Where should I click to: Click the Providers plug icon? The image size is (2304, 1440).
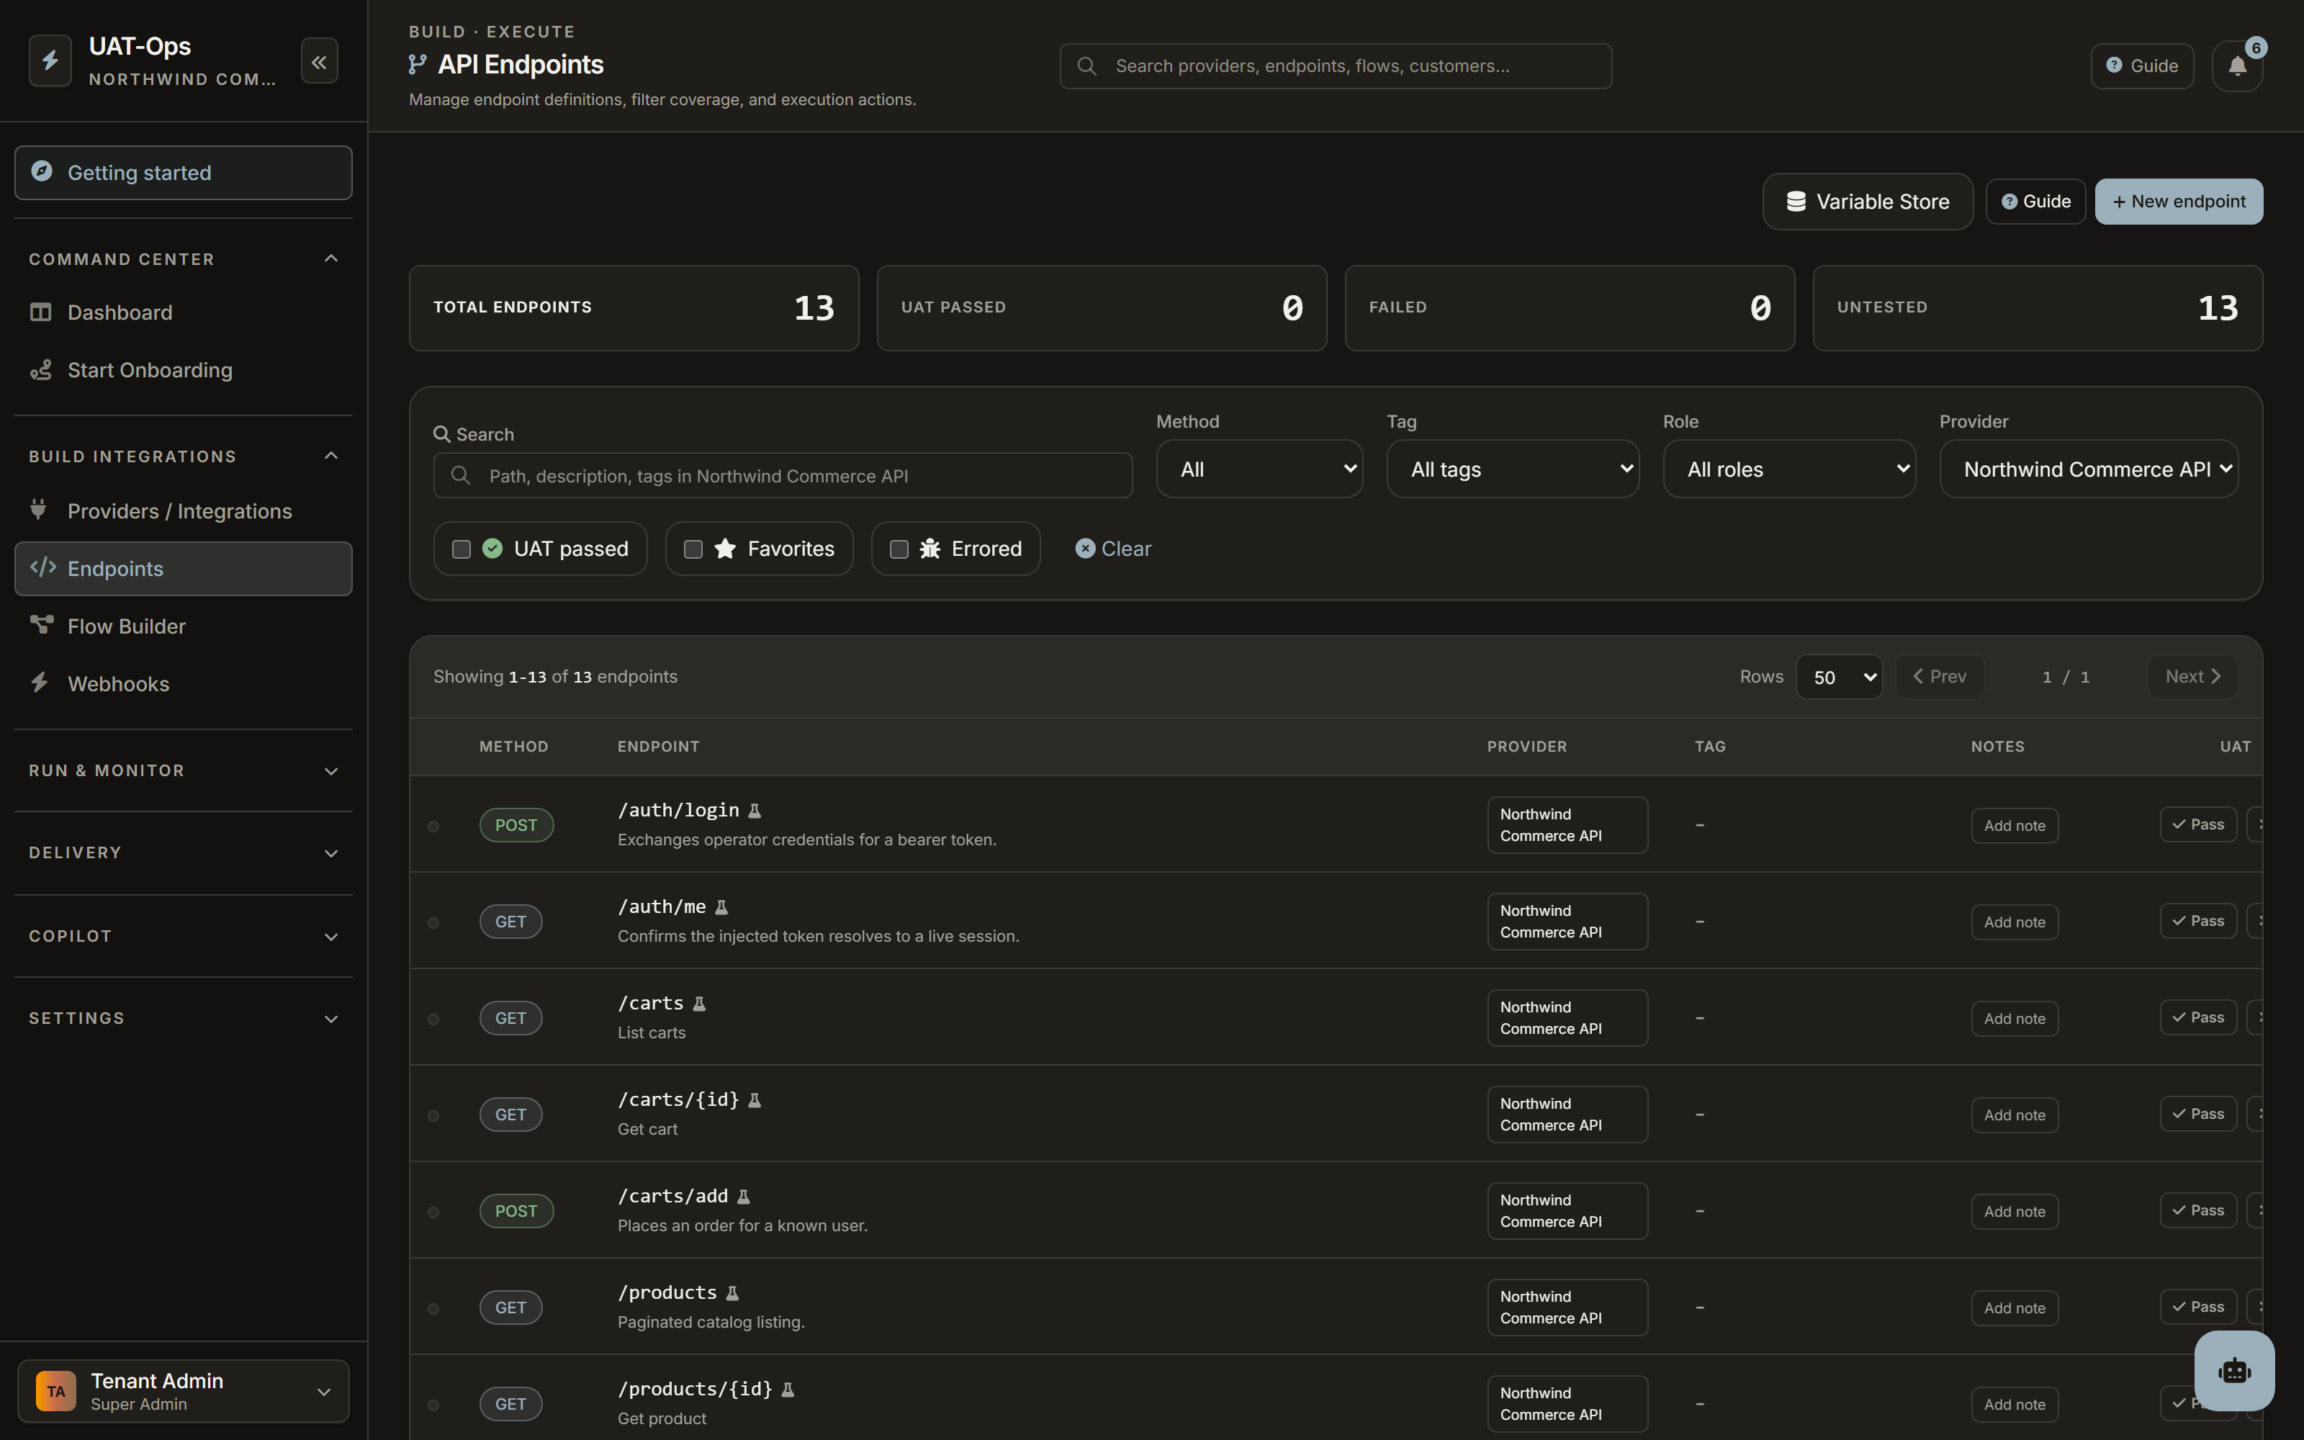(38, 510)
